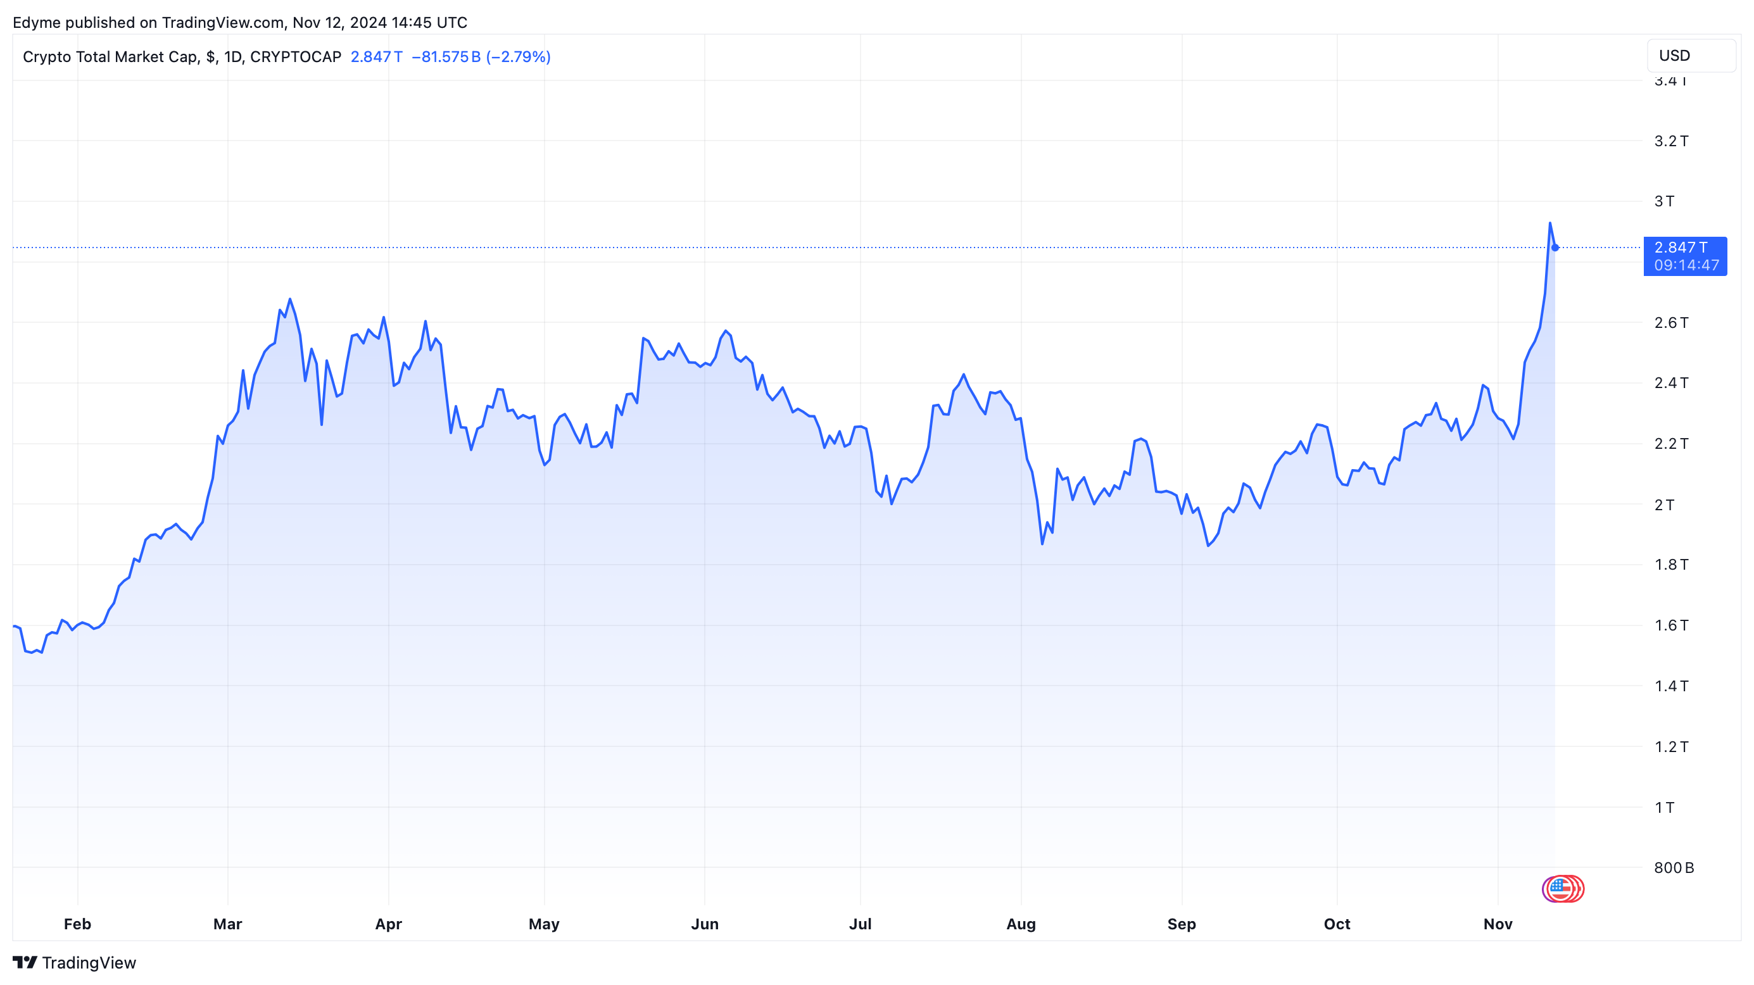Select the Oct label on the time axis
The width and height of the screenshot is (1754, 985).
click(1337, 924)
